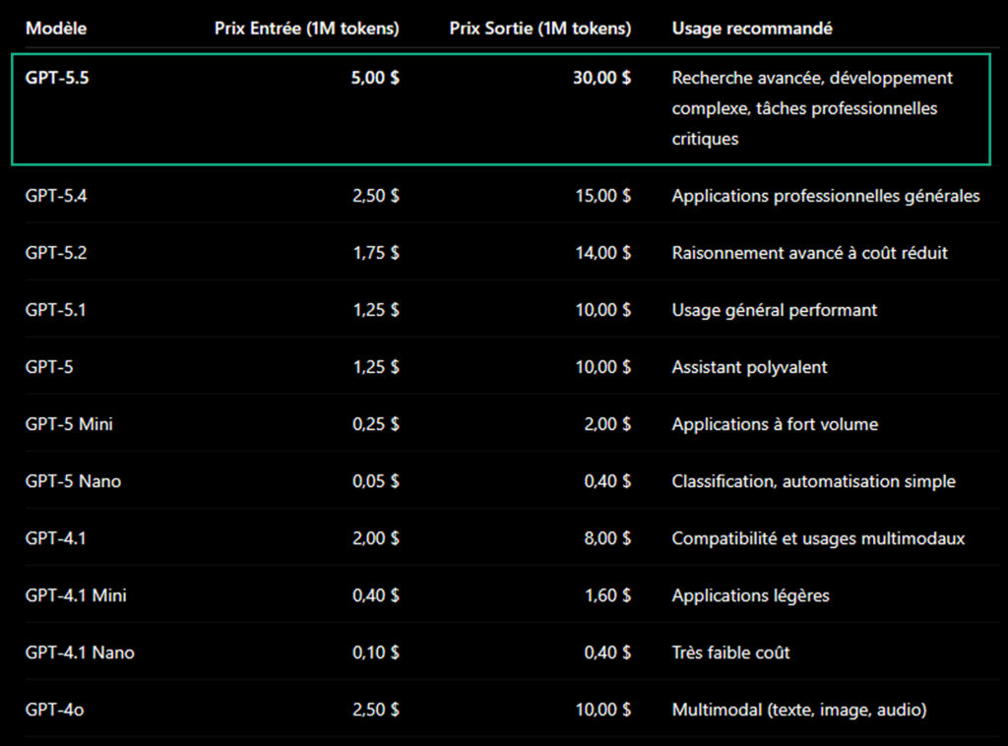Click the 0,10 $ input price

[x=376, y=653]
